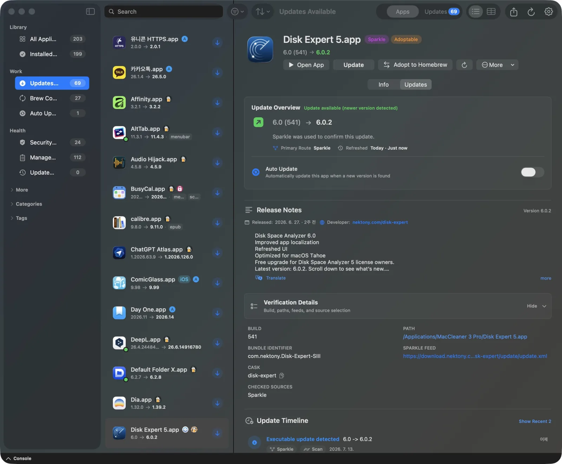Open Manage... sidebar item
The image size is (562, 464).
tap(52, 157)
